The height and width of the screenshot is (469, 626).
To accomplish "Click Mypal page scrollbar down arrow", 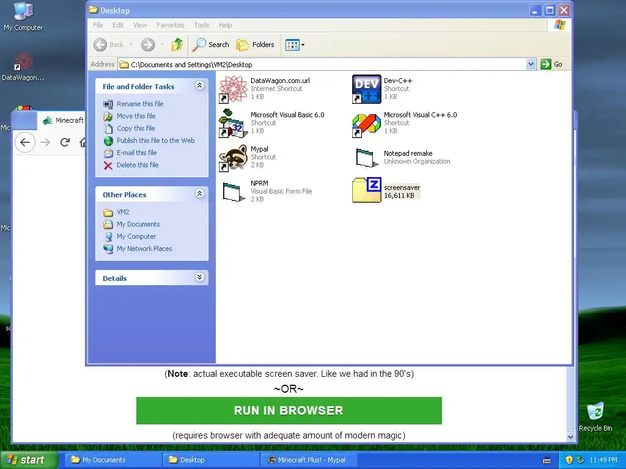I will (571, 436).
